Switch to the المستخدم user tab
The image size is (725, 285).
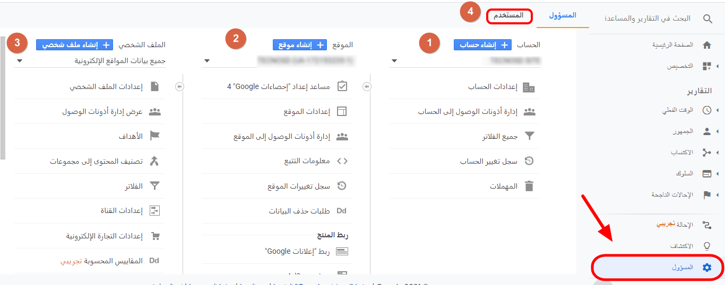tap(508, 15)
